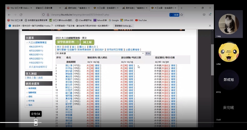Click the green 留學實務管理(一) button
Screen dimensions: 247x130
(68, 42)
